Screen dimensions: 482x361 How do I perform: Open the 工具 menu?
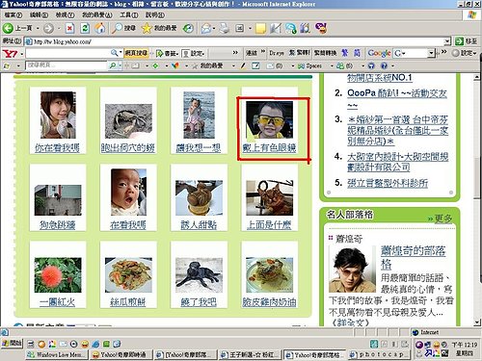click(x=129, y=15)
